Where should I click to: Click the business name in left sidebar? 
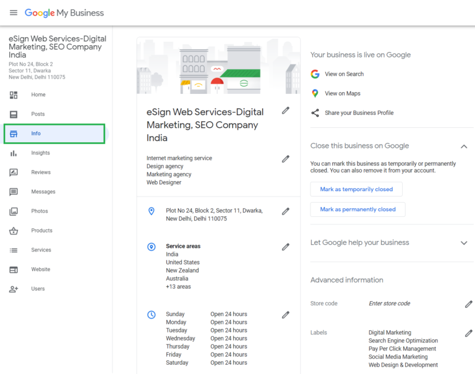(58, 47)
